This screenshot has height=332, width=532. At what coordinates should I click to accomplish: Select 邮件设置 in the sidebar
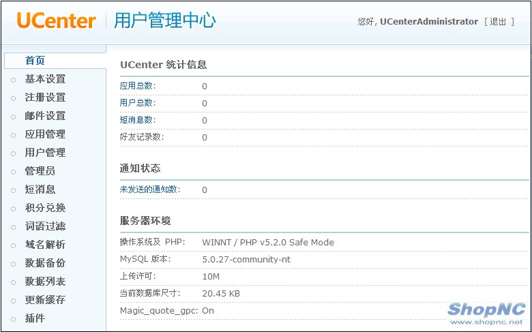tap(45, 116)
